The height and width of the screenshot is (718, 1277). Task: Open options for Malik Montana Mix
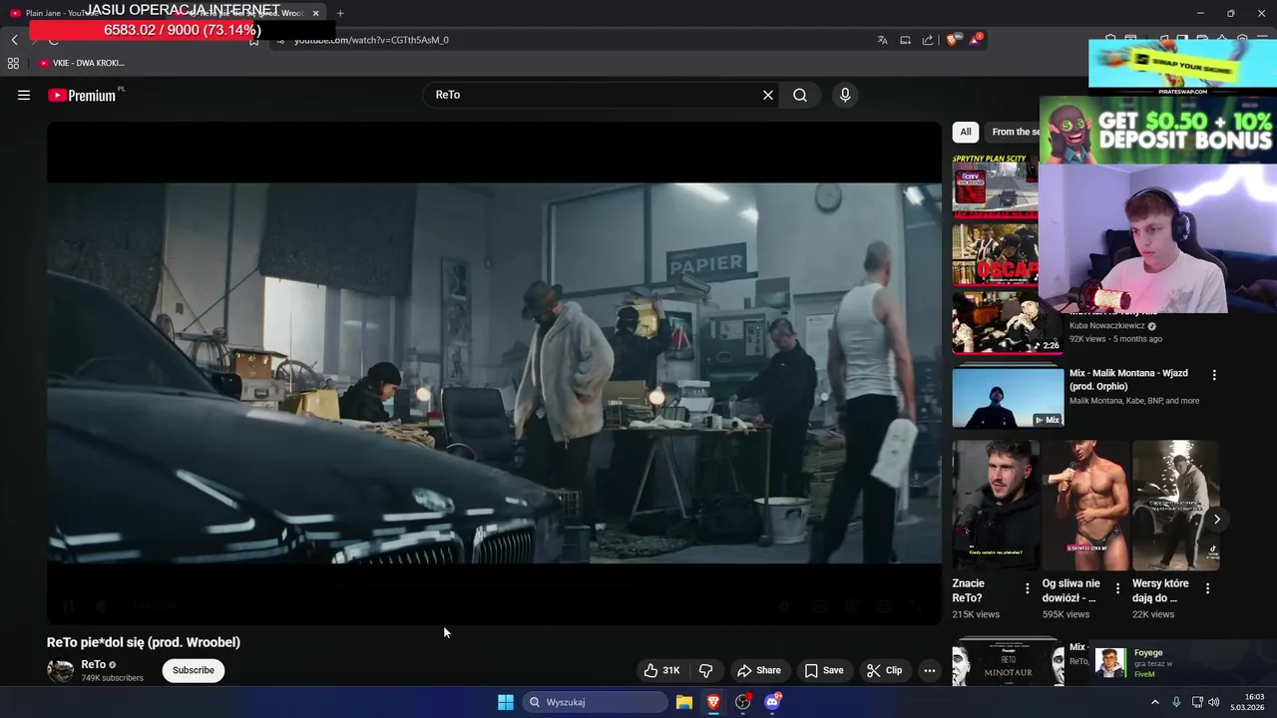coord(1214,375)
